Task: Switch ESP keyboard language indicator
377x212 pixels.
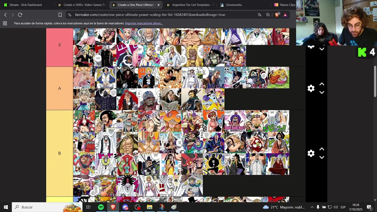Action: coord(343,207)
